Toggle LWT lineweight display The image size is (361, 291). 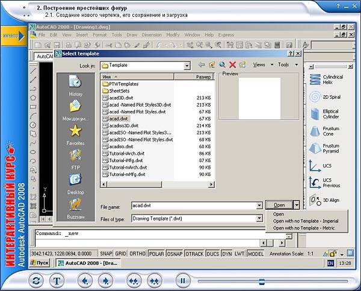[239, 254]
